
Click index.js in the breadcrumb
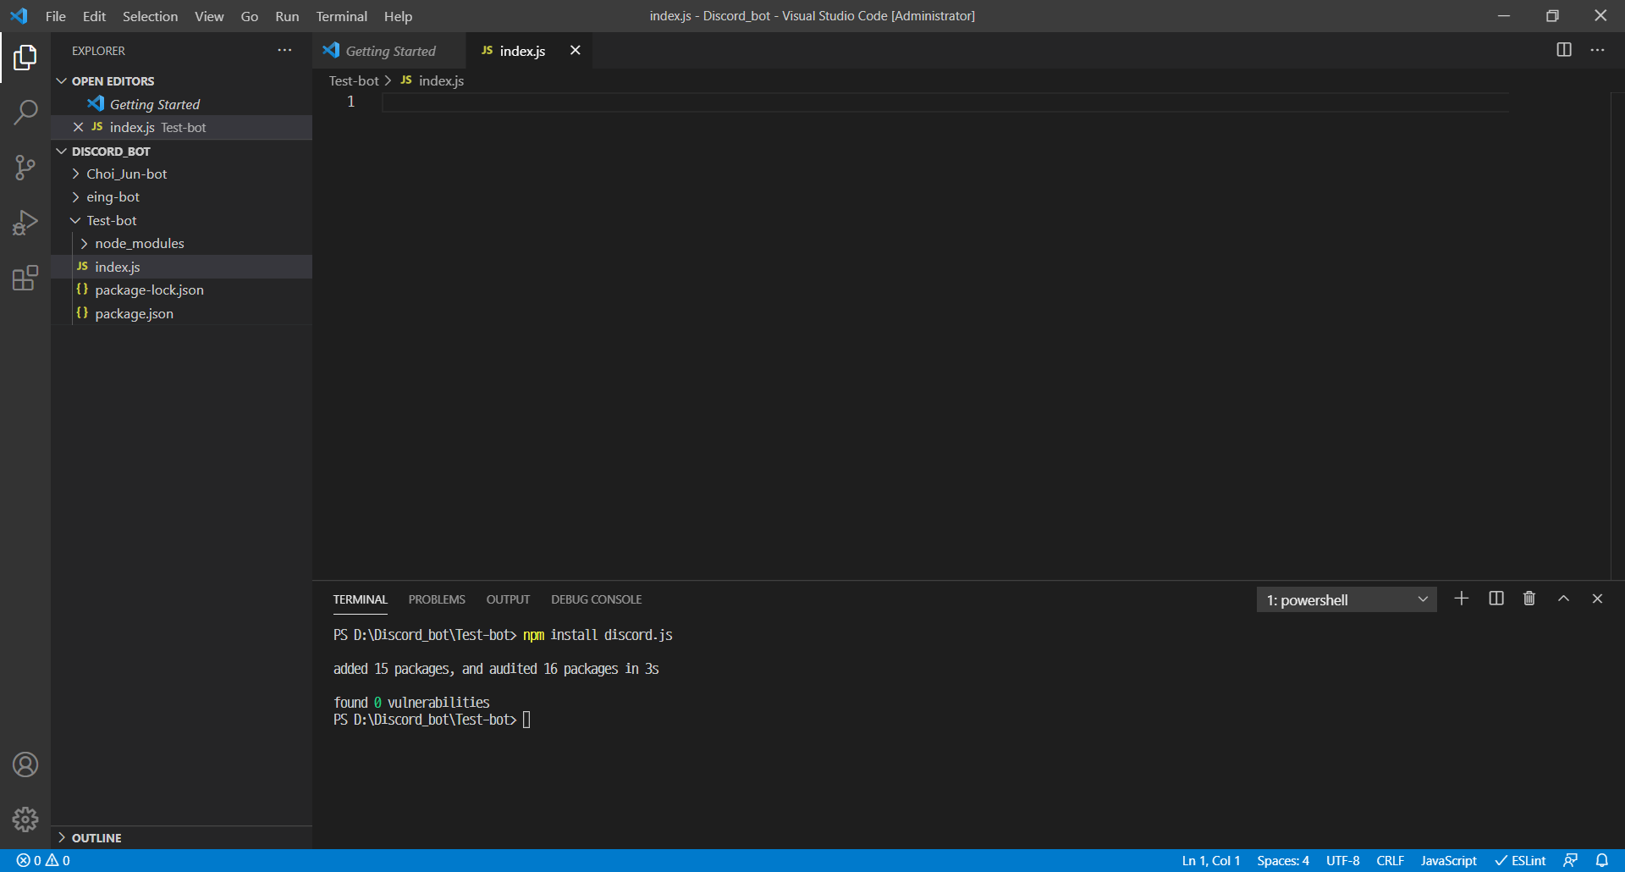[x=441, y=80]
